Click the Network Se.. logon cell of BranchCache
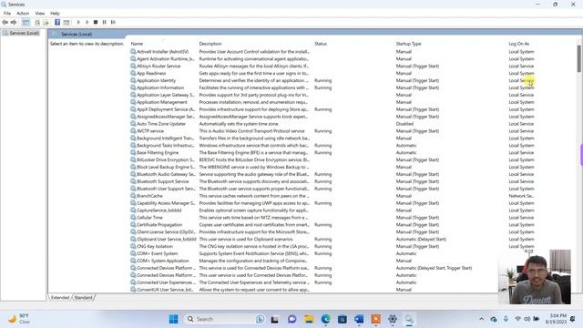The image size is (583, 328). [521, 196]
